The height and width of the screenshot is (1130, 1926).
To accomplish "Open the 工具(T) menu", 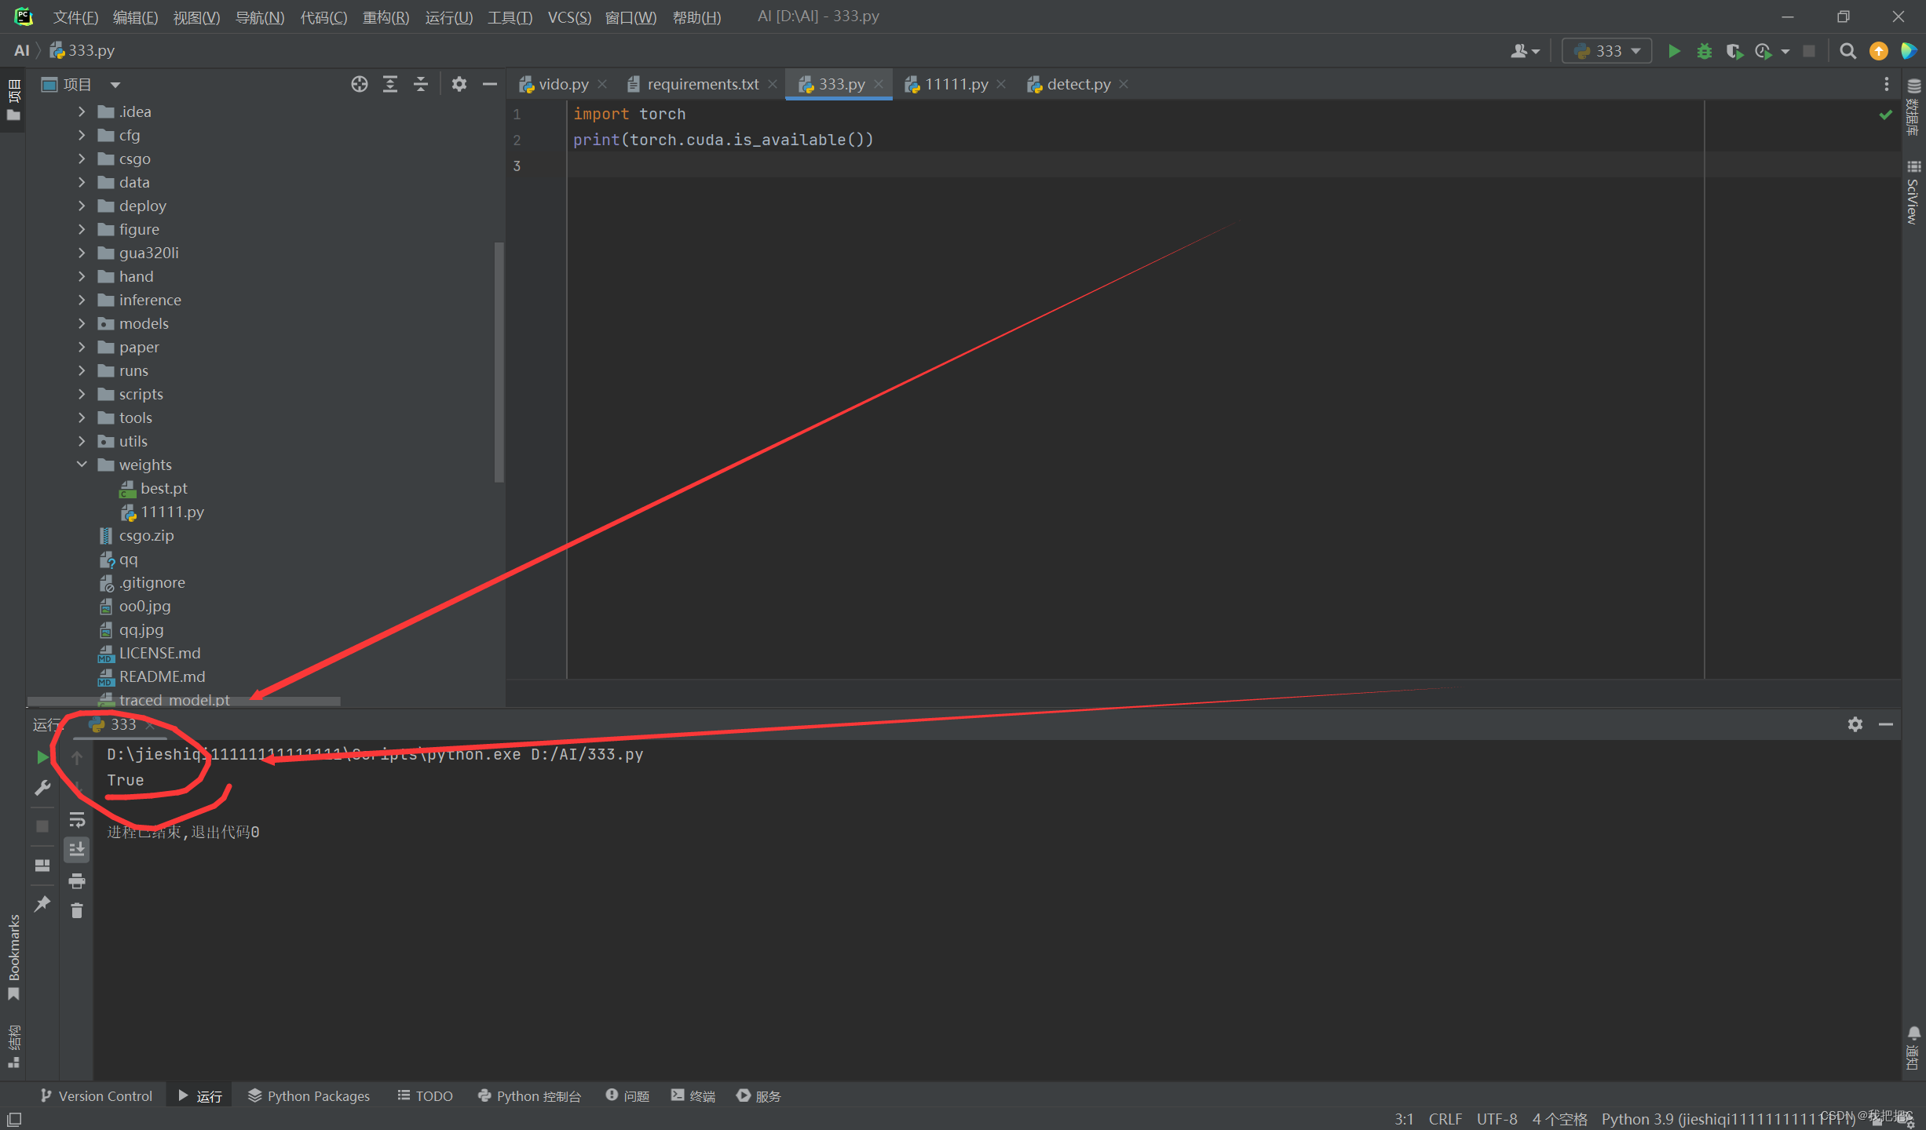I will coord(509,17).
